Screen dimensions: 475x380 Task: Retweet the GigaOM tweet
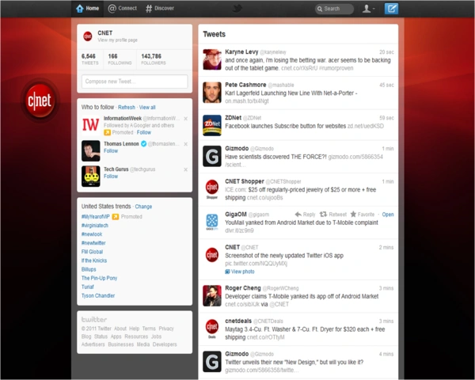click(333, 215)
